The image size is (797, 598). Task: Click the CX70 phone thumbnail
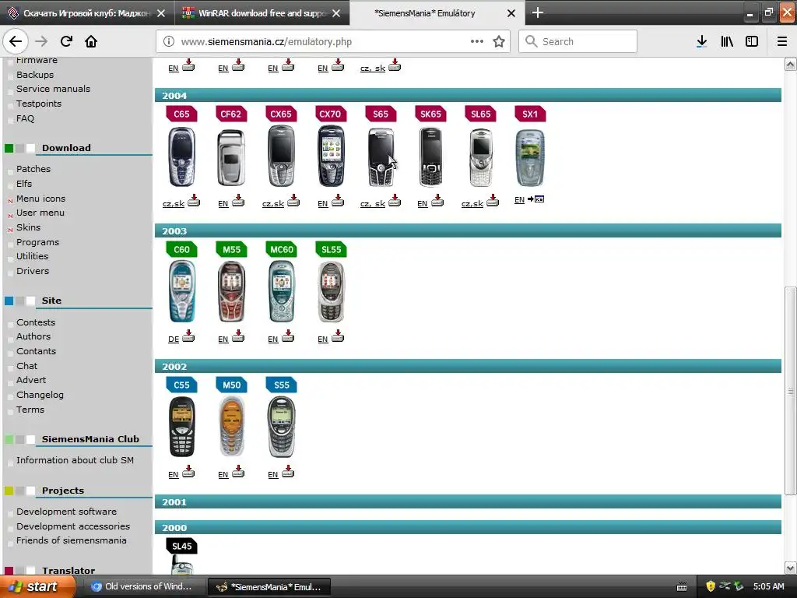[331, 156]
